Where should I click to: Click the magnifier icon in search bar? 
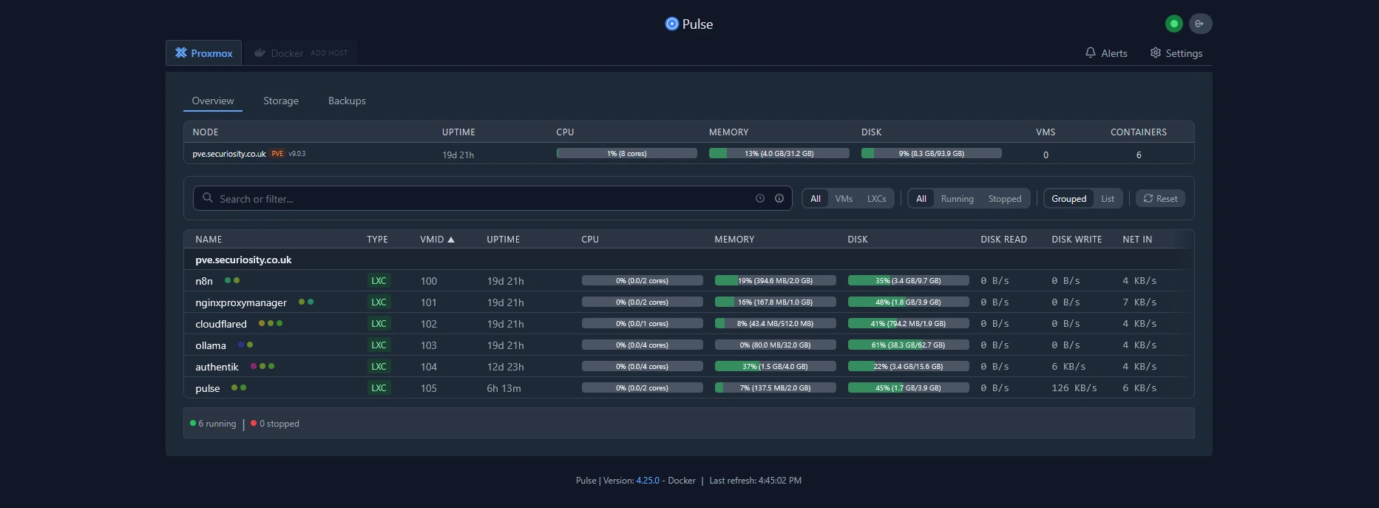(x=208, y=198)
